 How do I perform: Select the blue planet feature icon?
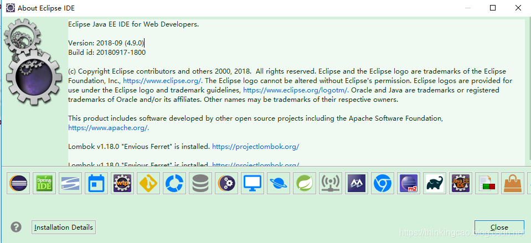(279, 183)
